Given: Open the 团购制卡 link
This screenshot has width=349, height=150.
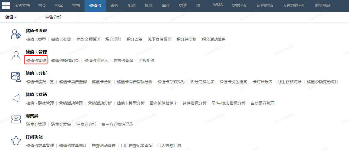Looking at the screenshot, I should click(146, 60).
